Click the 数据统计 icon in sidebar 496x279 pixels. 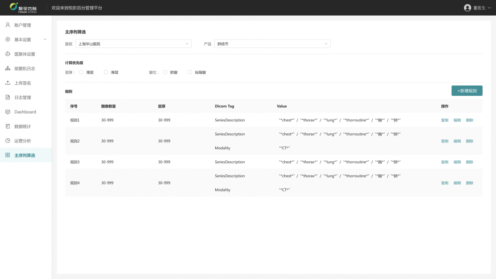(x=8, y=126)
